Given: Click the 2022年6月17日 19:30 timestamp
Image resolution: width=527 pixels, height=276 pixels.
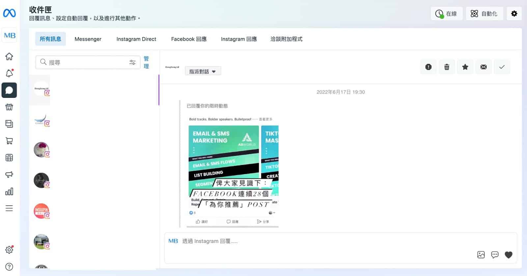Looking at the screenshot, I should click(341, 92).
